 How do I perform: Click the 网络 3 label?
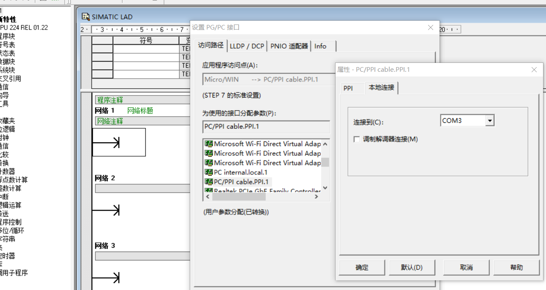(105, 246)
